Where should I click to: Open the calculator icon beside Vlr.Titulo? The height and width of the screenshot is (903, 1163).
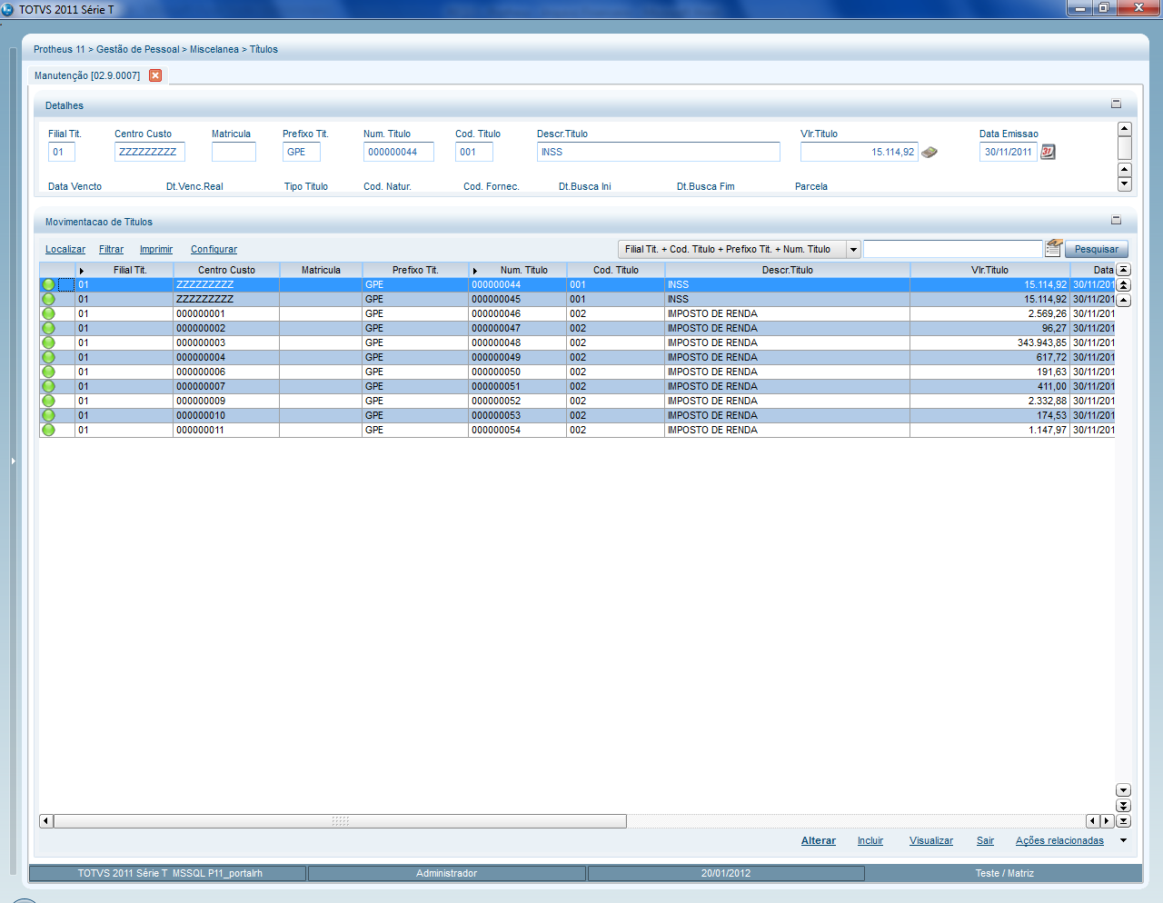pos(929,153)
